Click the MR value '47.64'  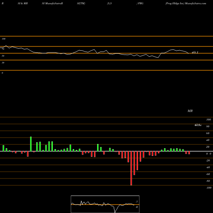point(198,125)
